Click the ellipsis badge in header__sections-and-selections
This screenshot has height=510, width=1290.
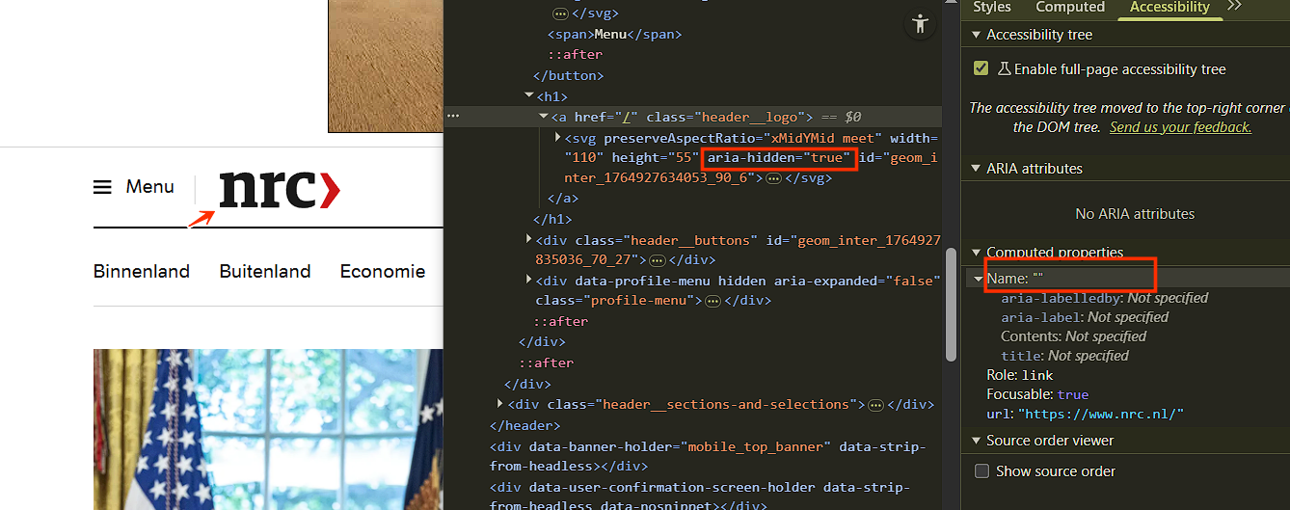(x=876, y=405)
